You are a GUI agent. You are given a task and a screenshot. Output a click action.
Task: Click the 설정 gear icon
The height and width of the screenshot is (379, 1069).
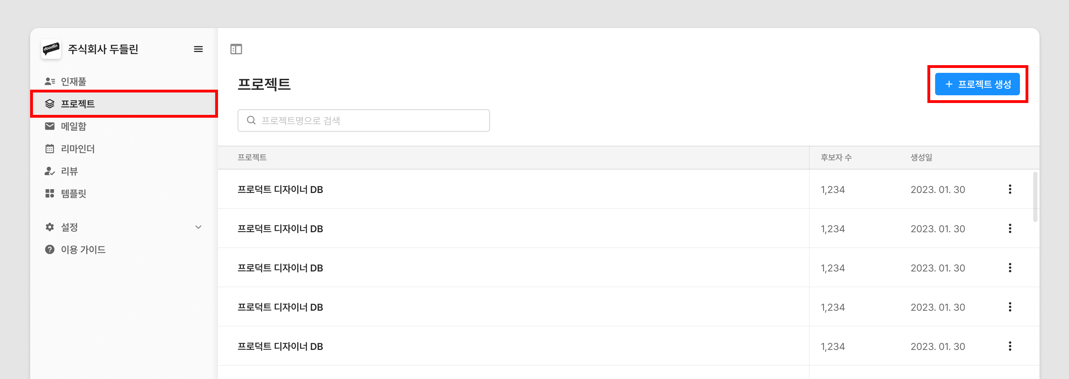point(50,227)
